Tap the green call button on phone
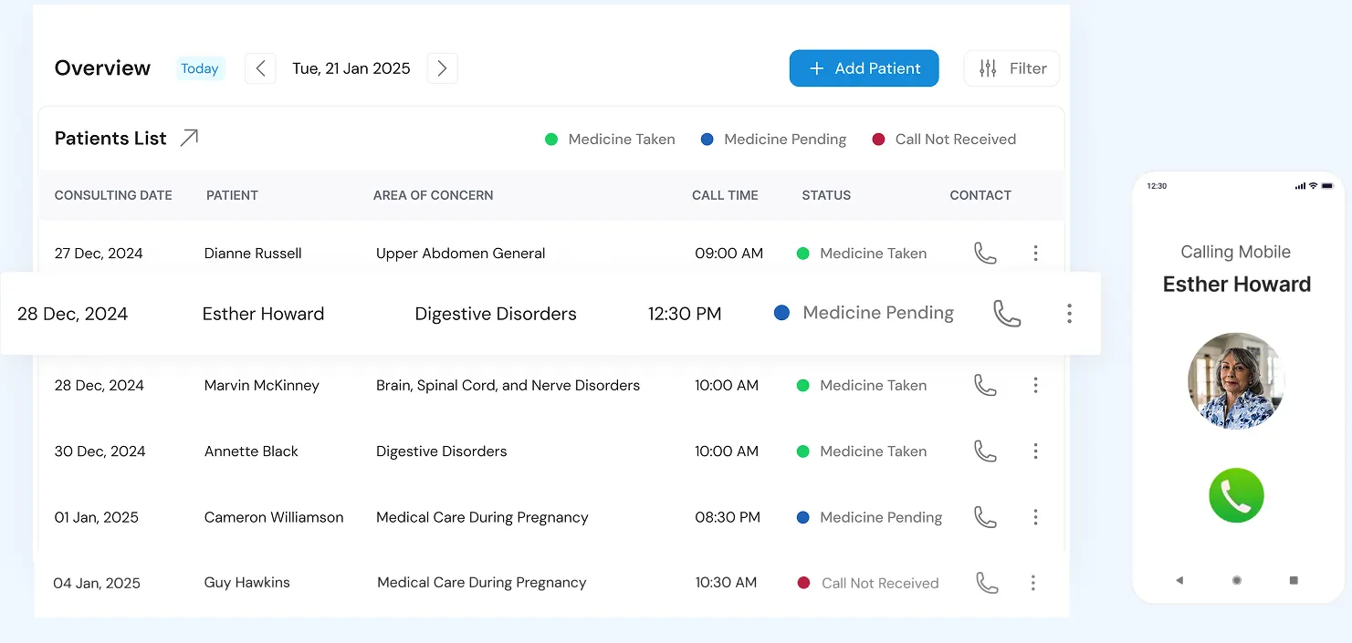This screenshot has height=643, width=1352. 1236,495
